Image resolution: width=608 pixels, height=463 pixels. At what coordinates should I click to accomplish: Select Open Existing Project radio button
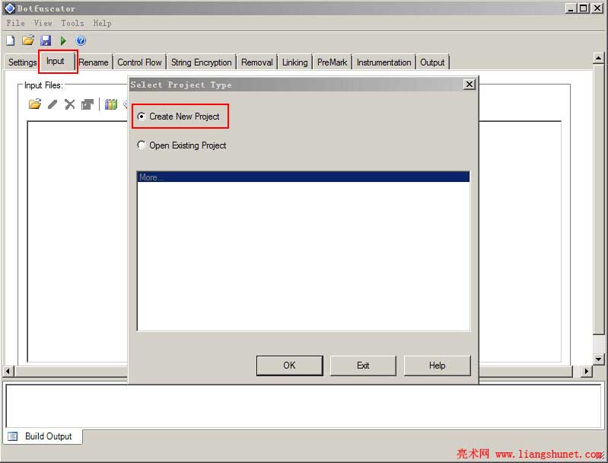141,145
